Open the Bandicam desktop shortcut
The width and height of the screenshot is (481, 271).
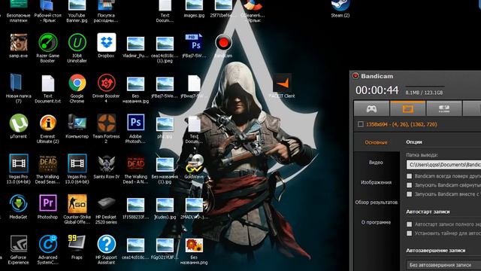click(223, 46)
